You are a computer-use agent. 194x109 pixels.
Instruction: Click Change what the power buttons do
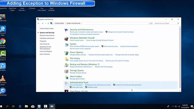pos(101,54)
